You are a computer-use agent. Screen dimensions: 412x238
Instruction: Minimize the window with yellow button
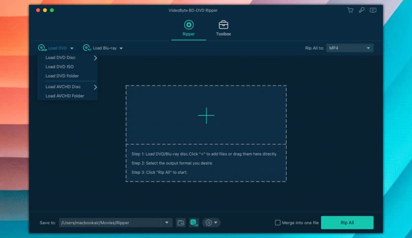tap(45, 10)
